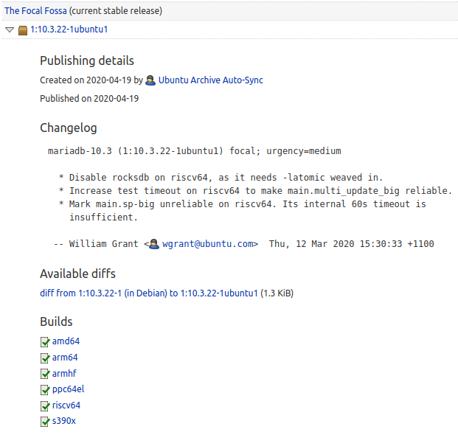The image size is (458, 435).
Task: Collapse the 1:10.3.22-1ubuntu1 version triangle
Action: coord(9,30)
